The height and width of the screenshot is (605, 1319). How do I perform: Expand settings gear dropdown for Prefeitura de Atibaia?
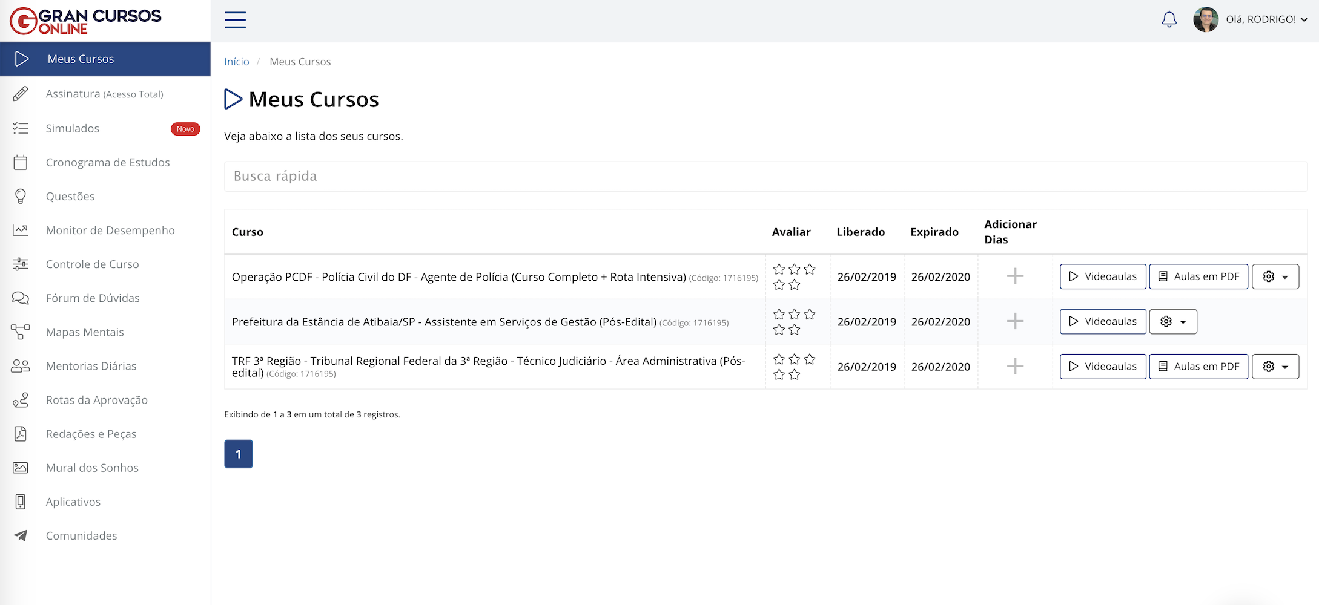pos(1173,321)
